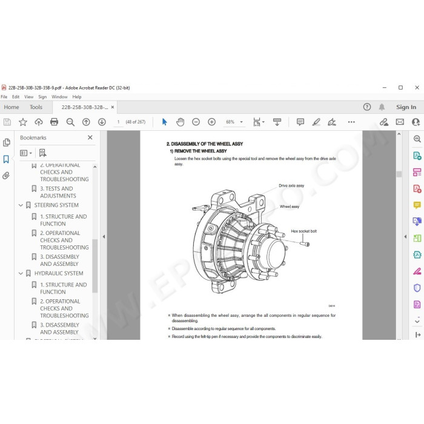Add a comment with speech bubble icon

[300, 122]
